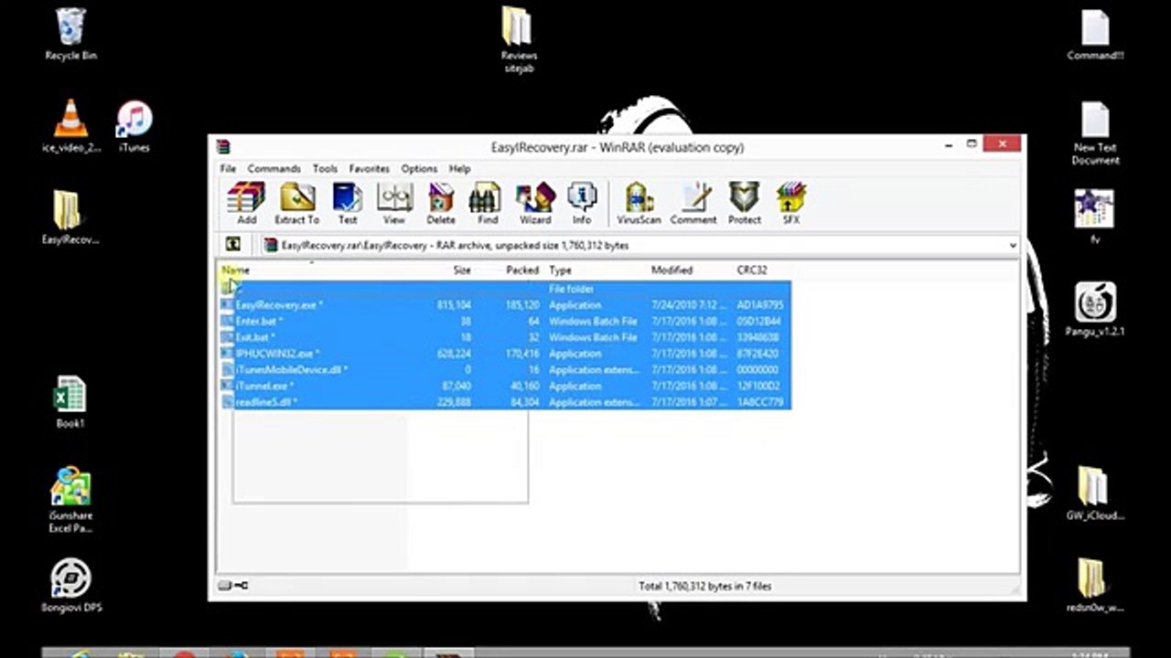Viewport: 1171px width, 658px height.
Task: Minimize the WinRAR window
Action: [949, 144]
